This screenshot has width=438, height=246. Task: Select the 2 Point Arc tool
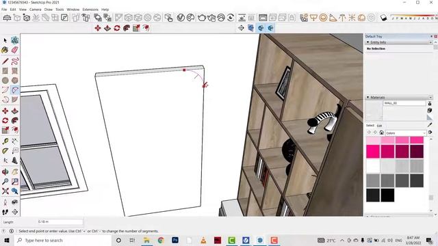15,90
